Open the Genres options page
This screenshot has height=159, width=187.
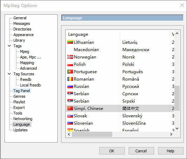(x=19, y=96)
